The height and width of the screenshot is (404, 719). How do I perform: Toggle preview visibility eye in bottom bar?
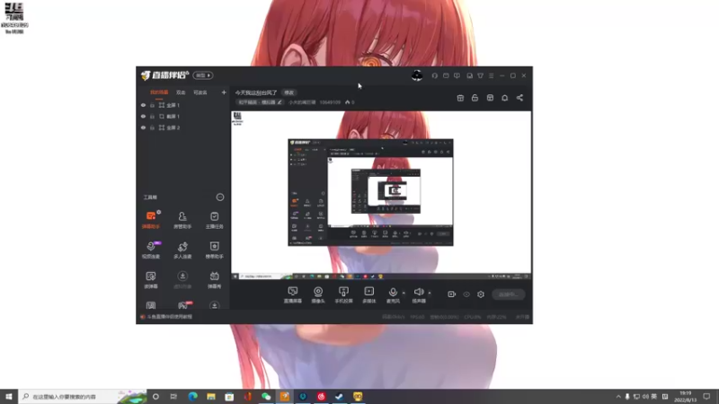tap(466, 294)
